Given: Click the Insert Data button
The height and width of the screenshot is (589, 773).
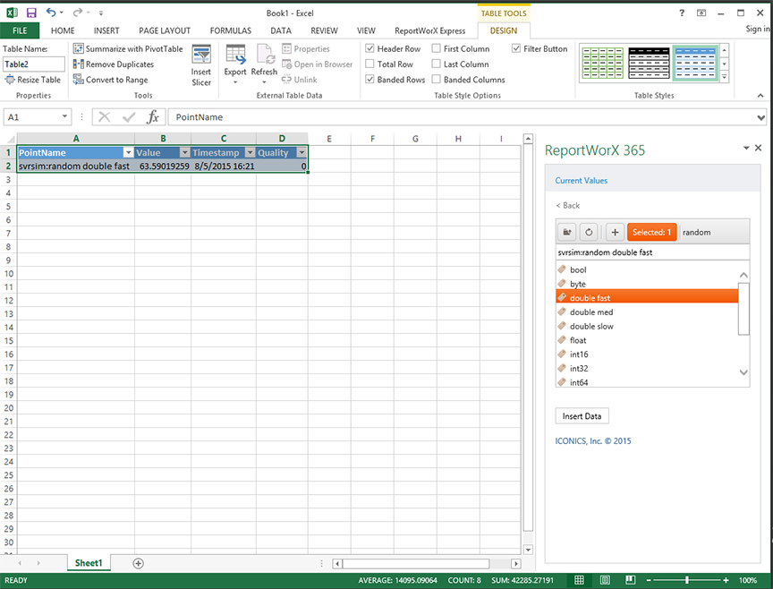Looking at the screenshot, I should (582, 416).
